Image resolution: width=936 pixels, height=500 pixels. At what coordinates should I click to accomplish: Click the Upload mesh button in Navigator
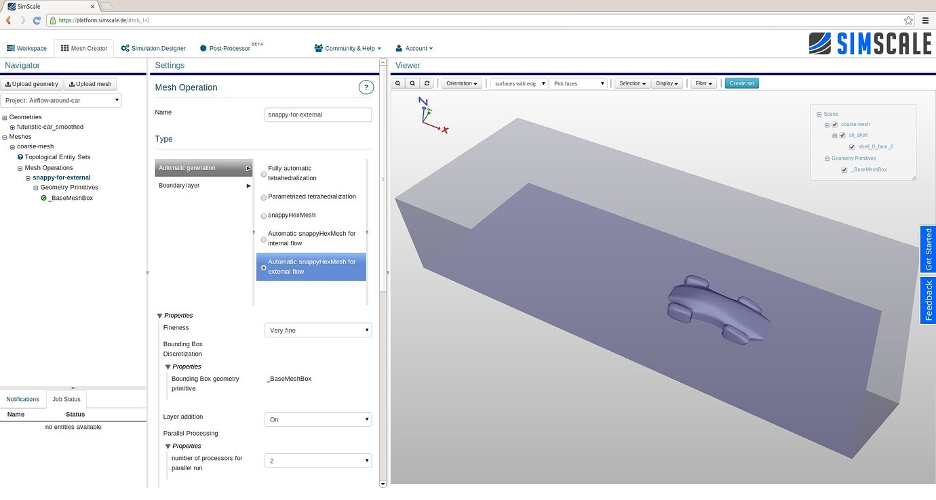tap(90, 83)
